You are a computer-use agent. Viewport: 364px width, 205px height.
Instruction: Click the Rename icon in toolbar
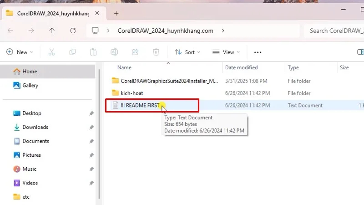114,52
